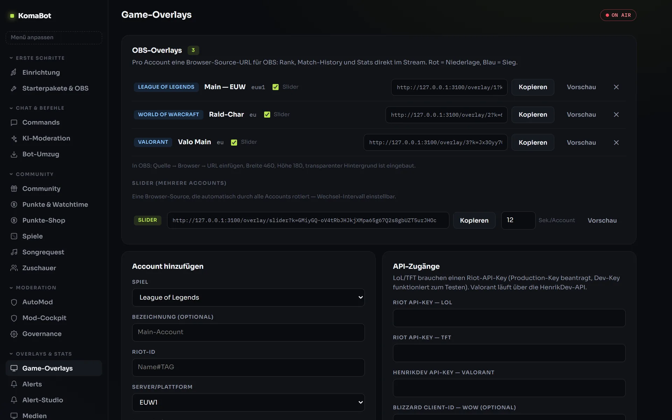Open the Server/Plattform EUW1 dropdown

point(248,402)
